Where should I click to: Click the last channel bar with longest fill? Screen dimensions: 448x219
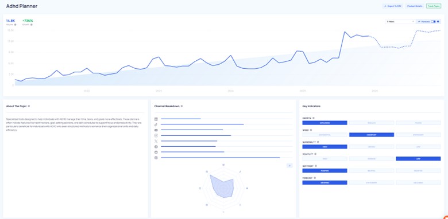pyautogui.click(x=221, y=158)
